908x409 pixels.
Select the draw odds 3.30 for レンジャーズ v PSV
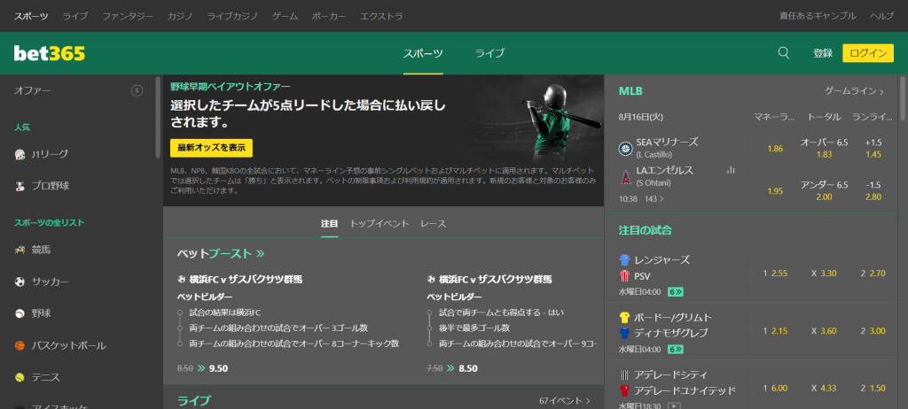pos(824,273)
